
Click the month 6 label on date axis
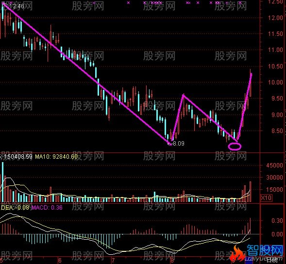60,260
